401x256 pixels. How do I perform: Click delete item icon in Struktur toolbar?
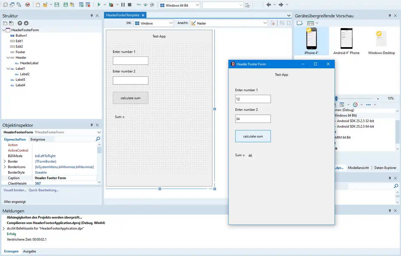11,23
